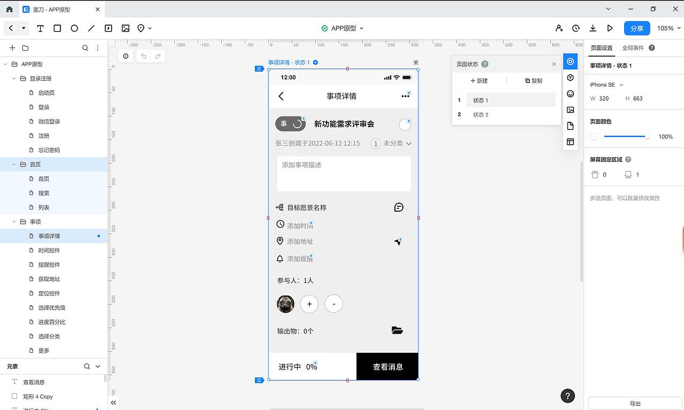This screenshot has width=684, height=410.
Task: Click the transparent color checkbox under 页面颜色
Action: point(594,136)
